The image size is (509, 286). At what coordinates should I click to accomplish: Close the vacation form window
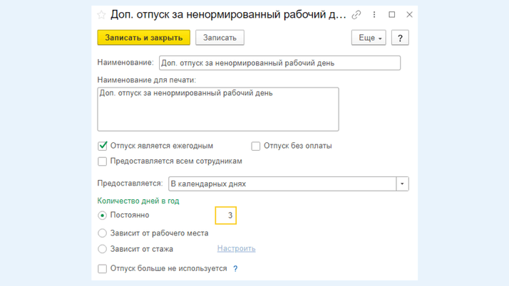409,14
